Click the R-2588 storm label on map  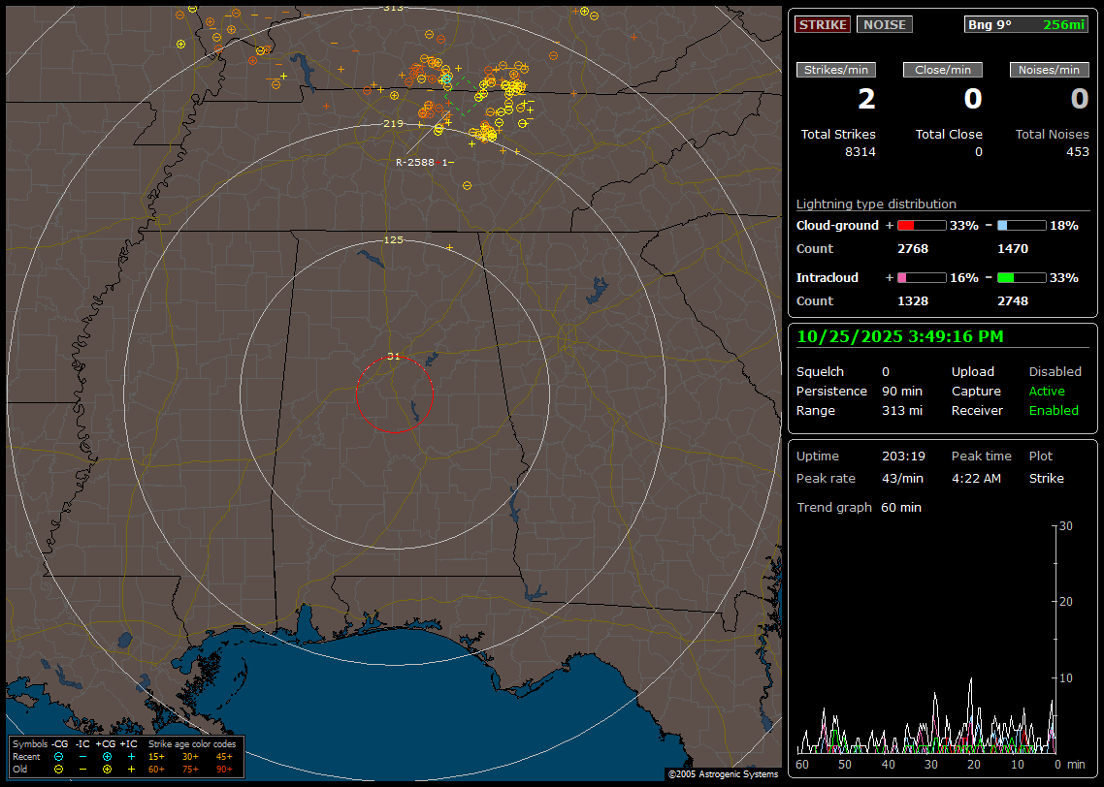pyautogui.click(x=417, y=162)
